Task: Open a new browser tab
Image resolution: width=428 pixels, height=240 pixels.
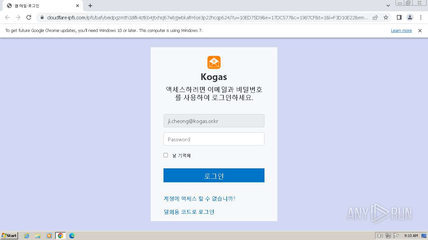Action: [x=90, y=6]
